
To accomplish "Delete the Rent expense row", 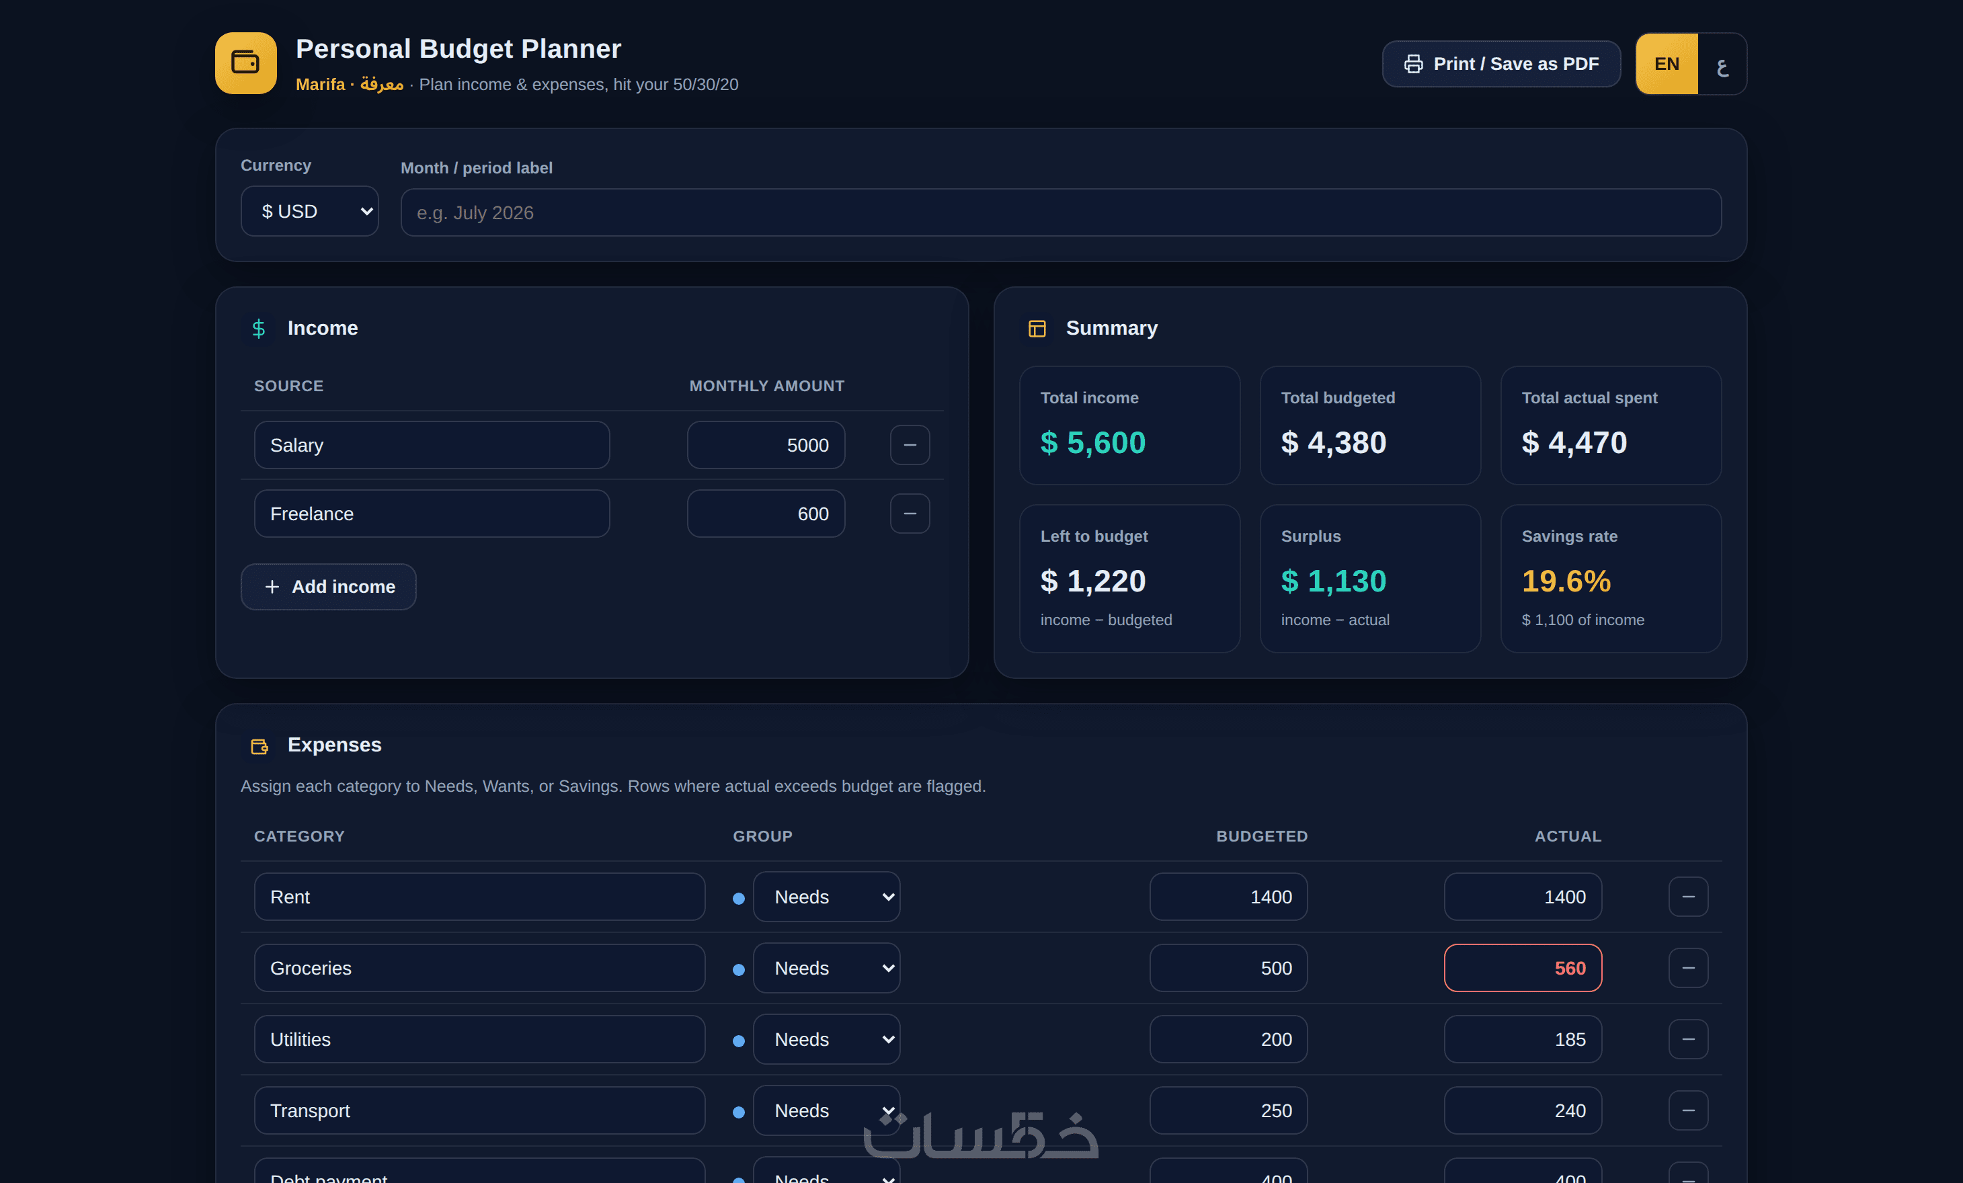I will tap(1688, 896).
